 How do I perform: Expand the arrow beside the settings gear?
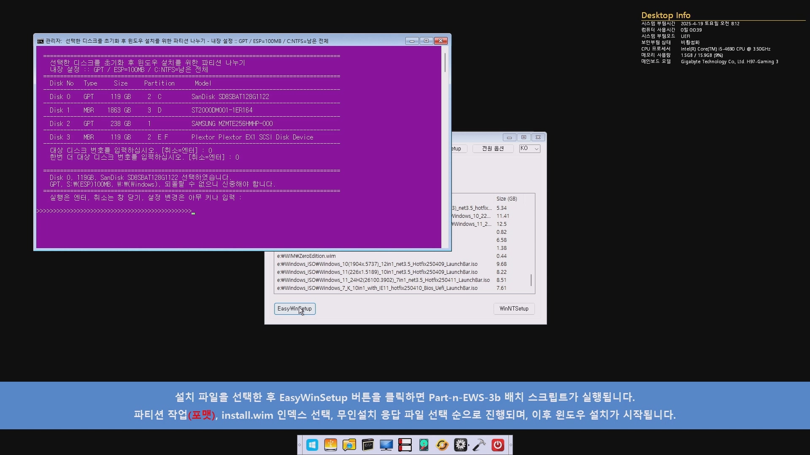click(469, 445)
